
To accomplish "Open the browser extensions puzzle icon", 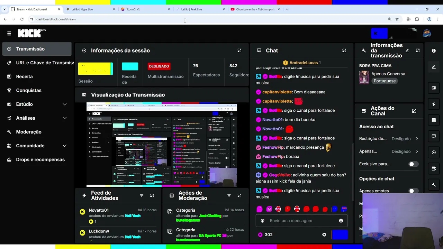I will click(x=417, y=19).
